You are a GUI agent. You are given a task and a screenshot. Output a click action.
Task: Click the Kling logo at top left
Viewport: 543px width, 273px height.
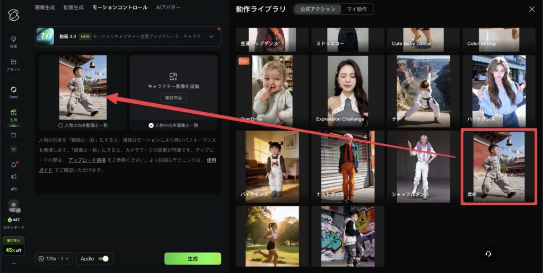click(13, 14)
